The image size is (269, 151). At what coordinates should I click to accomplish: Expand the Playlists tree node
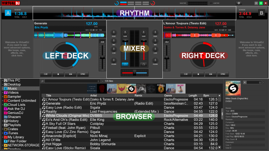coord(3,125)
